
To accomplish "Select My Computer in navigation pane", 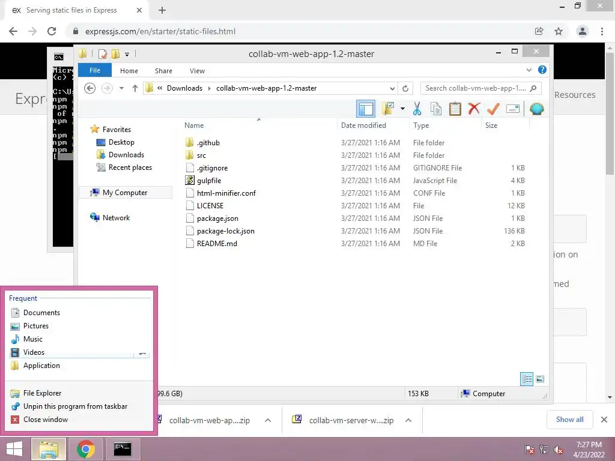I will [x=125, y=193].
